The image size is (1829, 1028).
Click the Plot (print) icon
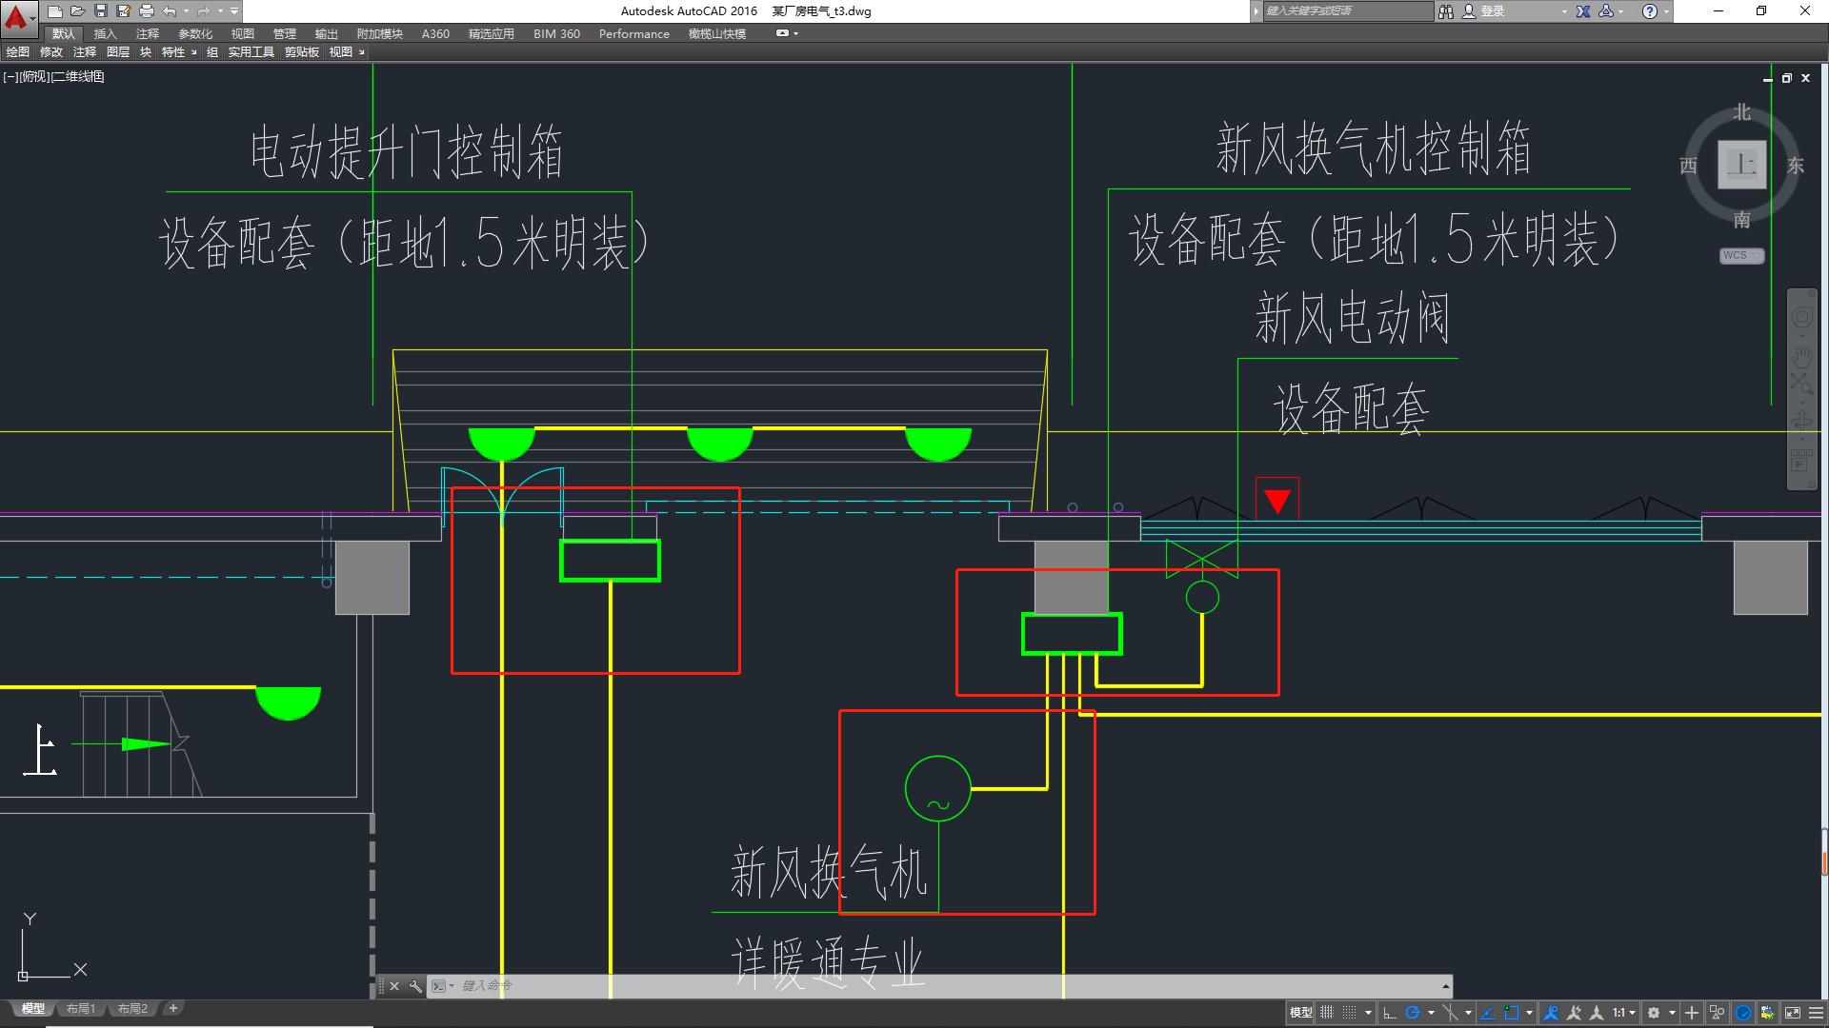147,10
